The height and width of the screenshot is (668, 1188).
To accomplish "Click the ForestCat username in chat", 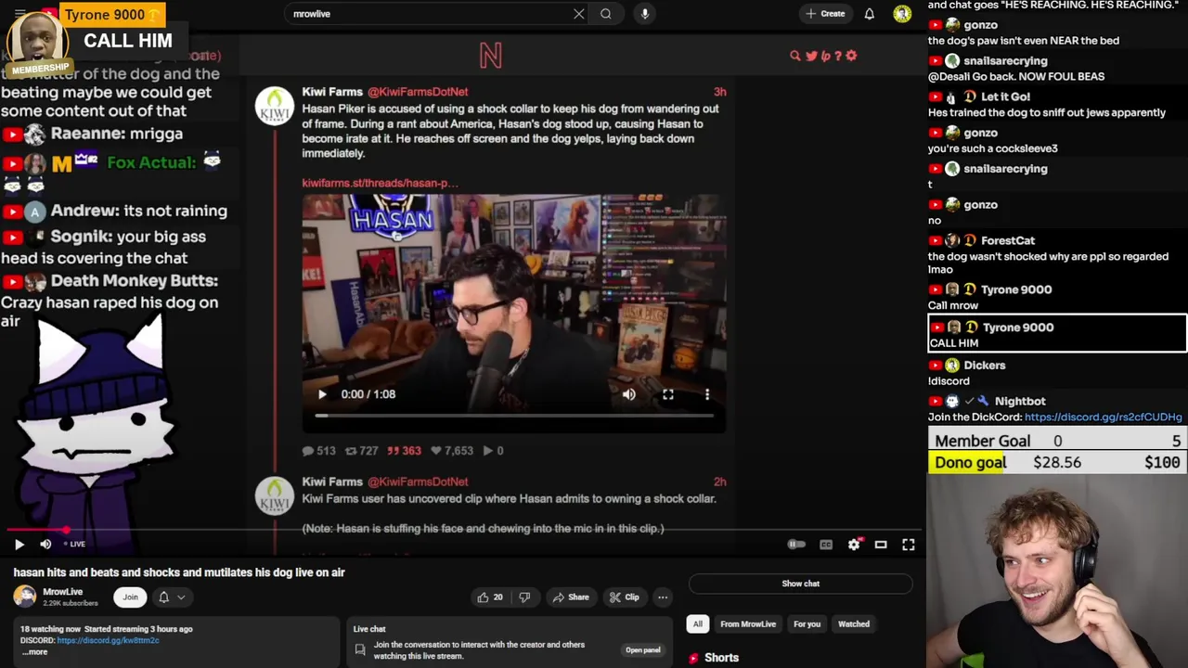I will pyautogui.click(x=1007, y=241).
